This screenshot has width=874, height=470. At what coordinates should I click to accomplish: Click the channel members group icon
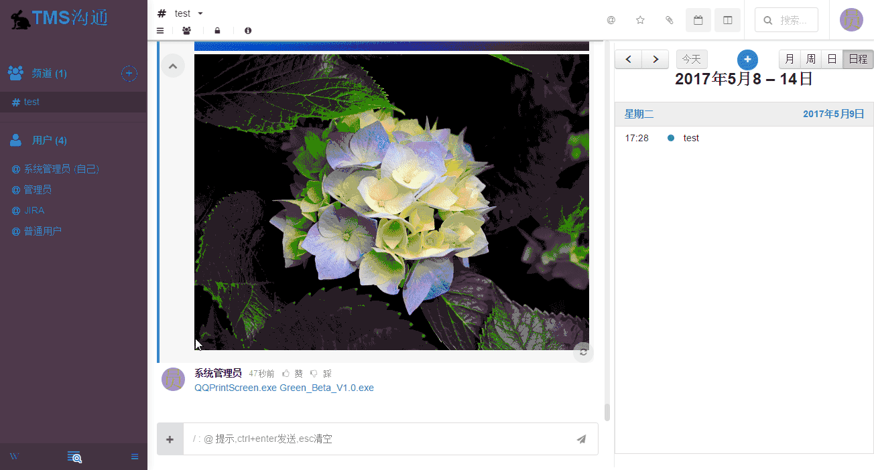pos(186,31)
